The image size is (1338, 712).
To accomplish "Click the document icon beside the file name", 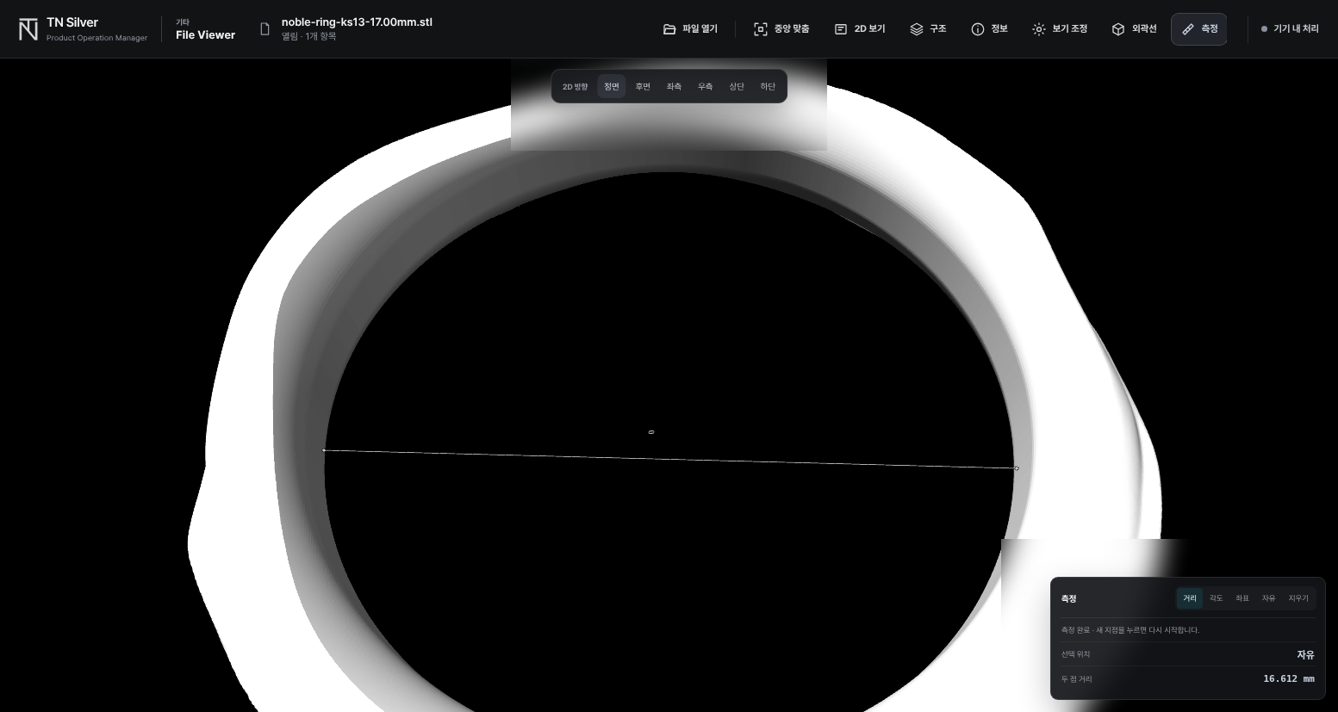I will [x=265, y=29].
